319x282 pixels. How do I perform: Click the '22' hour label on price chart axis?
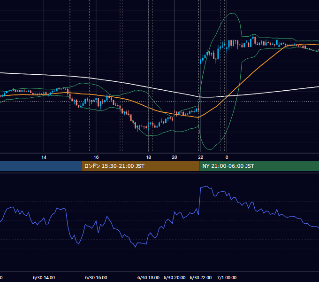[x=201, y=157]
